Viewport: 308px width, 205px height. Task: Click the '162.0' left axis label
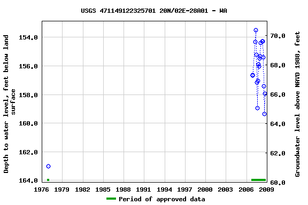[28, 152]
